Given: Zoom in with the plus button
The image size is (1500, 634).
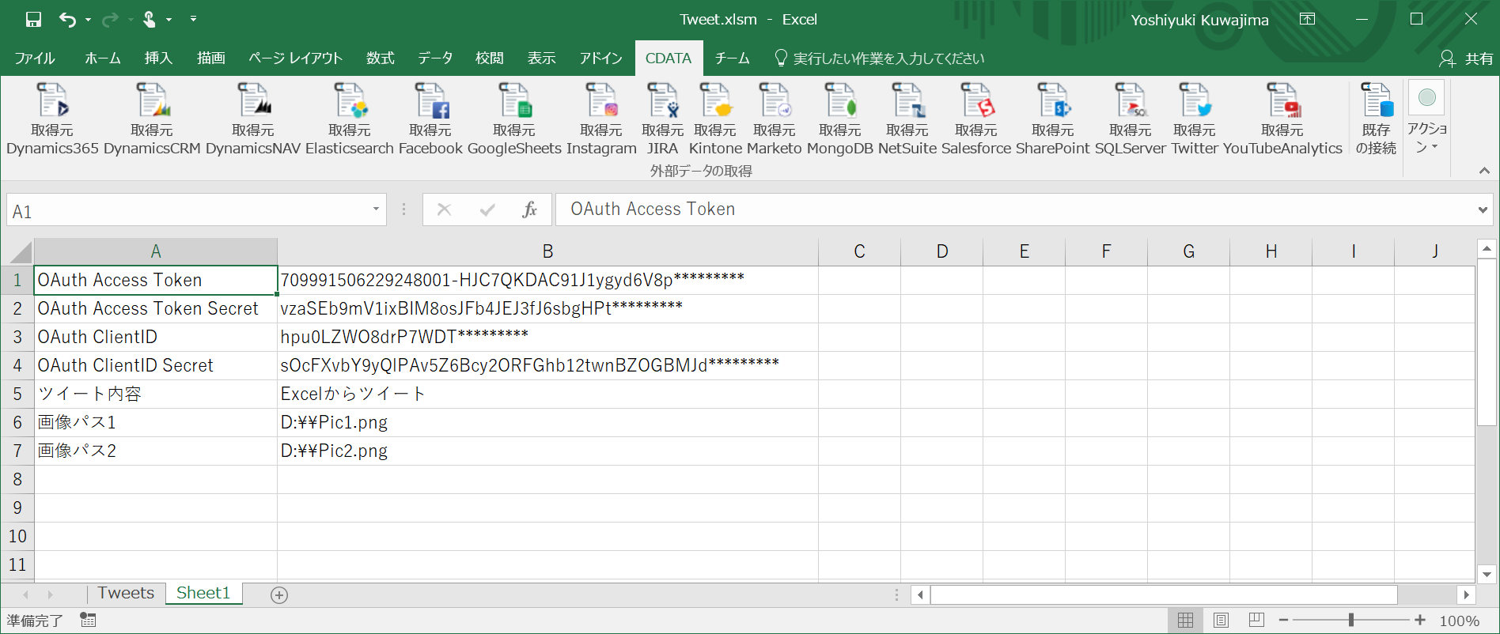Looking at the screenshot, I should coord(1420,621).
